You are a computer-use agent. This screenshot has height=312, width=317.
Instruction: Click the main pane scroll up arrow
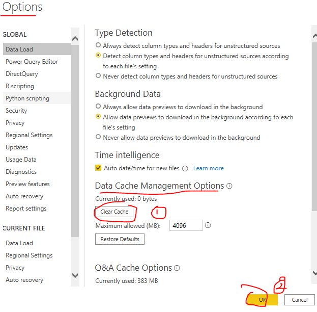pyautogui.click(x=314, y=36)
